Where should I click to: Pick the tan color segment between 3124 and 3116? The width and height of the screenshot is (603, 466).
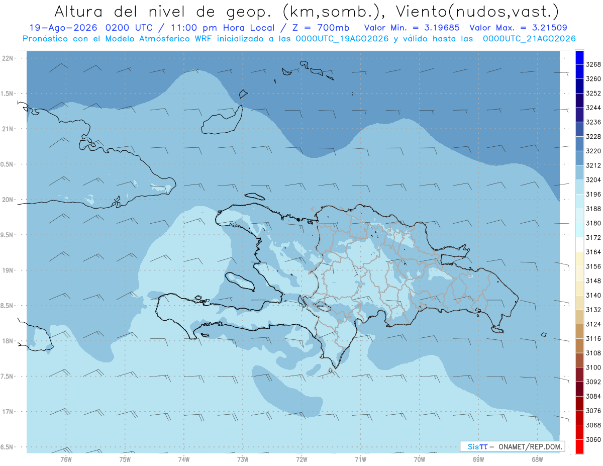[579, 331]
